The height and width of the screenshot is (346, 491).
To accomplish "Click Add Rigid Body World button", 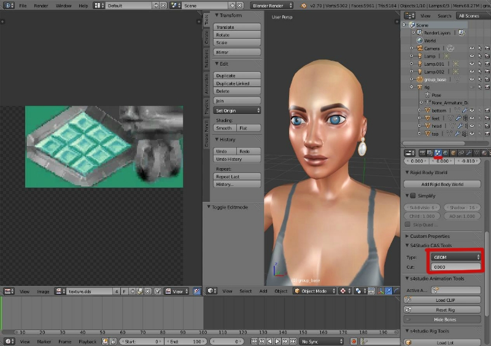I will click(x=442, y=184).
